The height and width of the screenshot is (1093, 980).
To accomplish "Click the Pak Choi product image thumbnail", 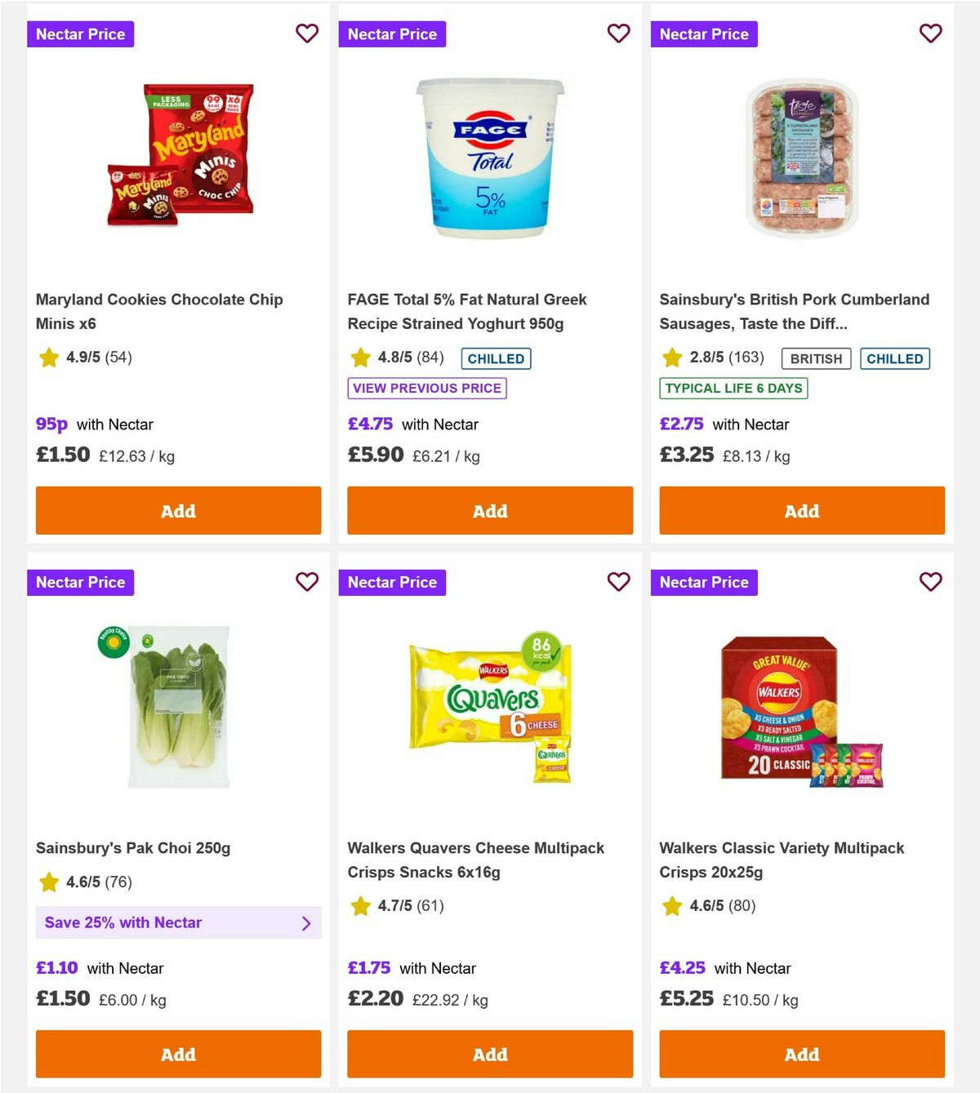I will pyautogui.click(x=178, y=707).
